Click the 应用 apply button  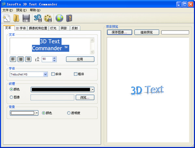pos(80,59)
